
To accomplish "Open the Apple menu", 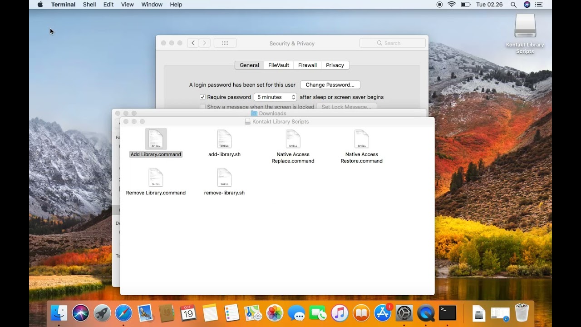I will [x=40, y=5].
